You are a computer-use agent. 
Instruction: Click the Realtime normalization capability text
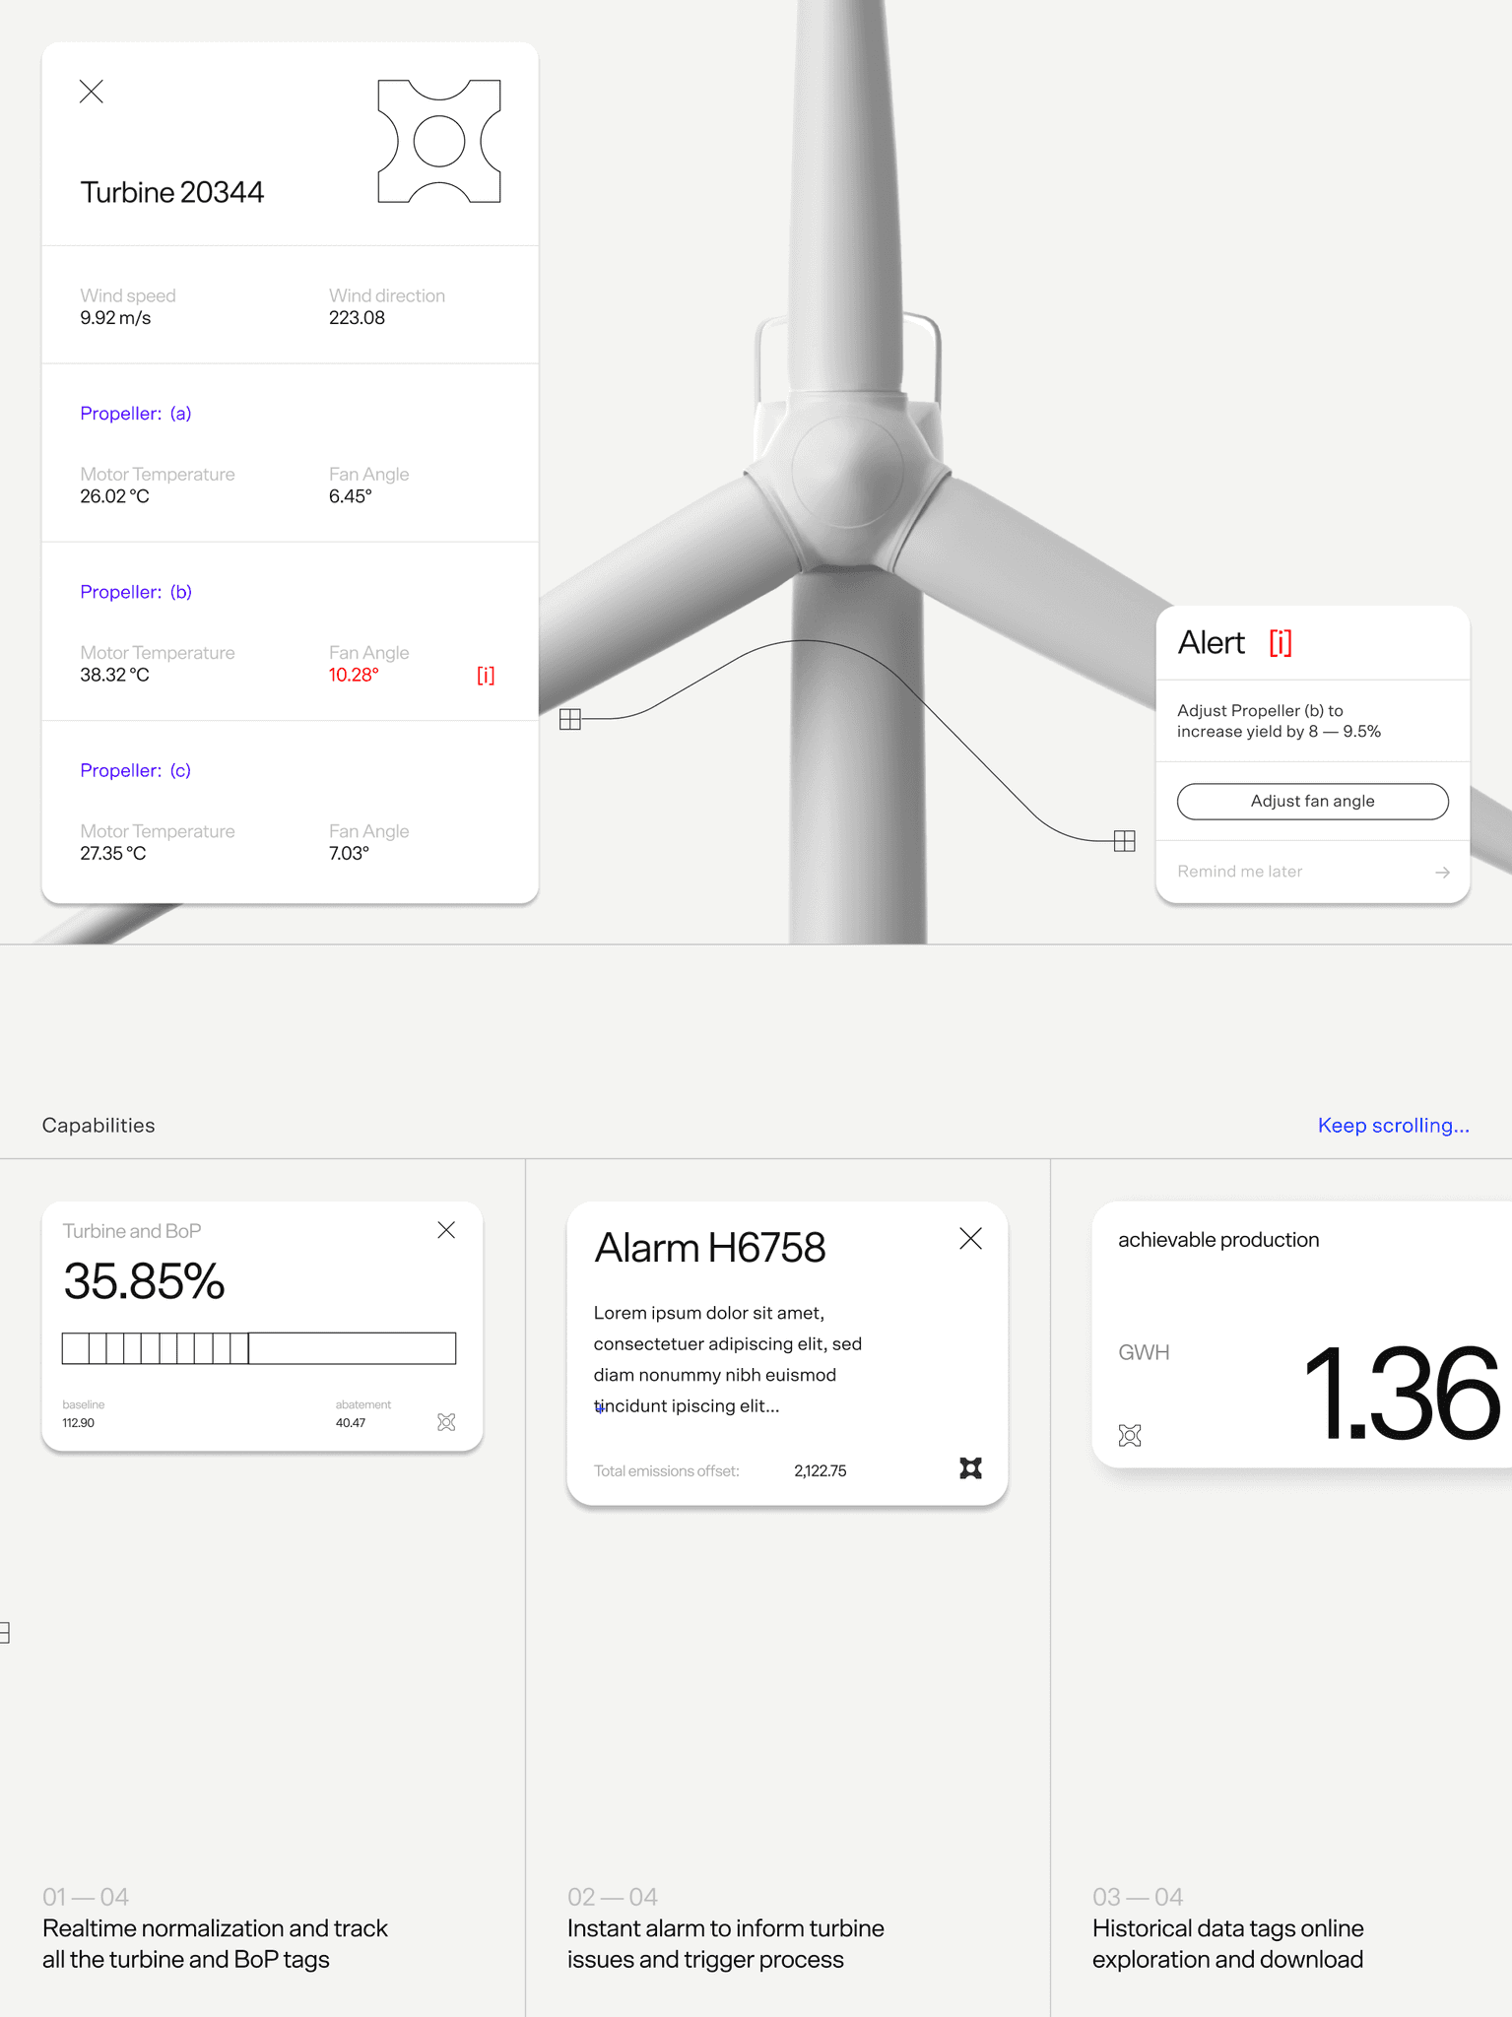[x=215, y=1943]
